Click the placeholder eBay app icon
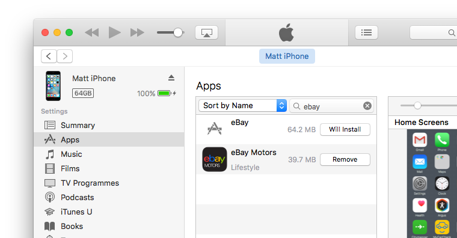The height and width of the screenshot is (238, 457). click(x=215, y=129)
